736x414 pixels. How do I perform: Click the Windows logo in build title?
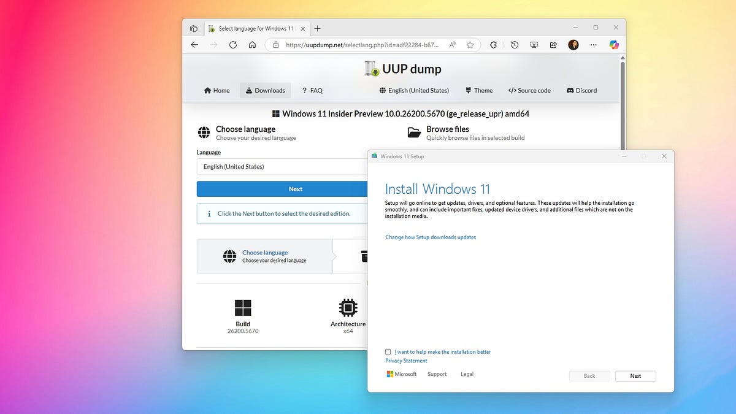click(x=276, y=114)
